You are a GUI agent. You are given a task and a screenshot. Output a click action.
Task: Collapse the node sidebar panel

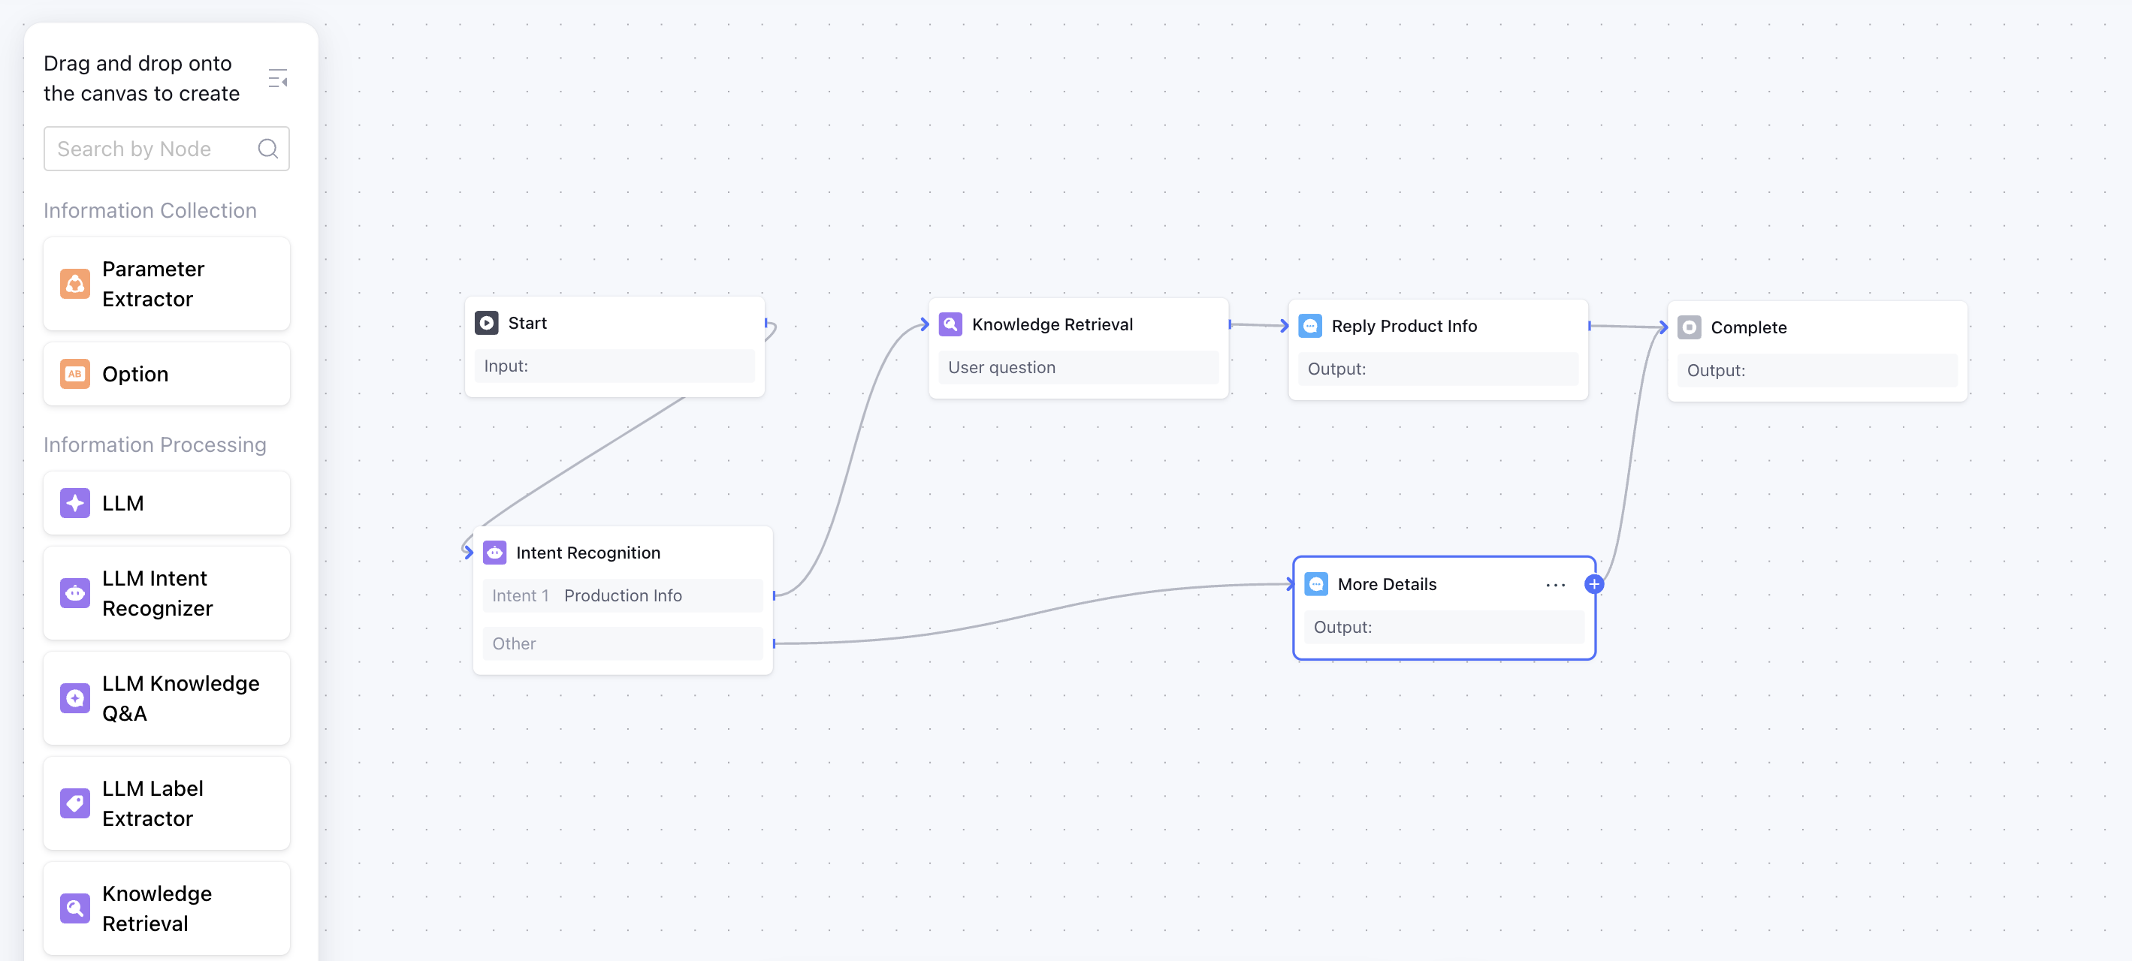pyautogui.click(x=278, y=80)
